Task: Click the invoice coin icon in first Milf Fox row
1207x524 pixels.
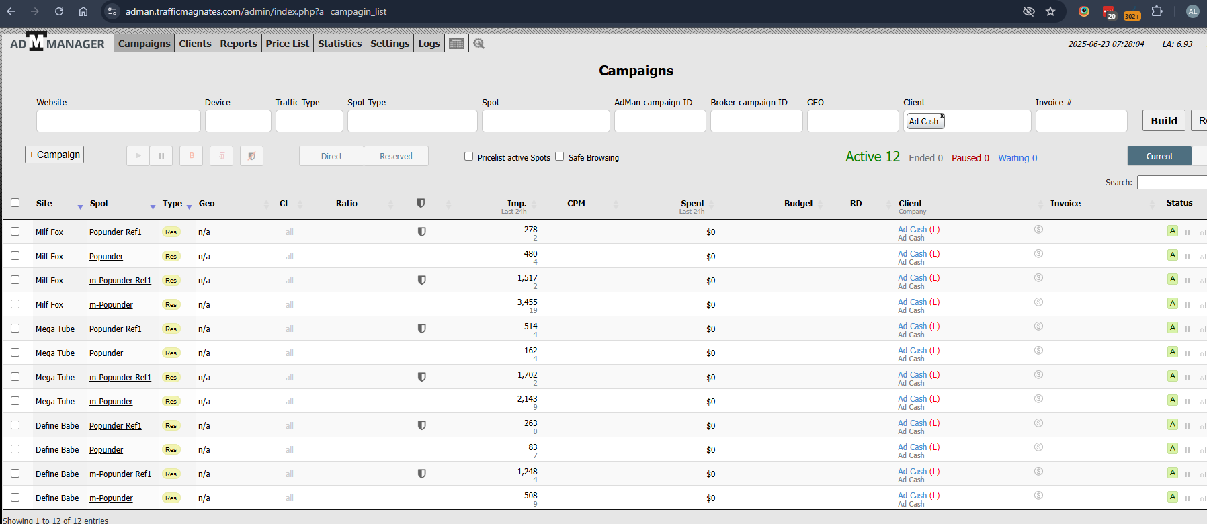Action: (x=1038, y=230)
